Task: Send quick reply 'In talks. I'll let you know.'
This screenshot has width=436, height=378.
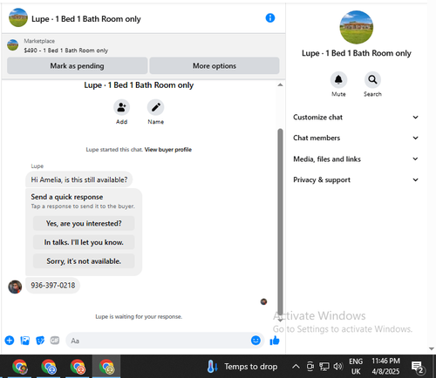Action: coord(84,242)
